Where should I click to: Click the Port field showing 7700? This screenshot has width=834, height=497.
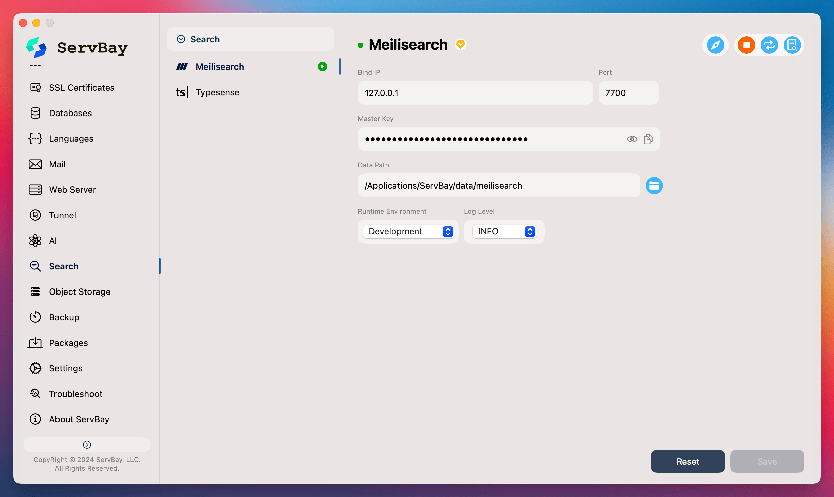point(629,93)
